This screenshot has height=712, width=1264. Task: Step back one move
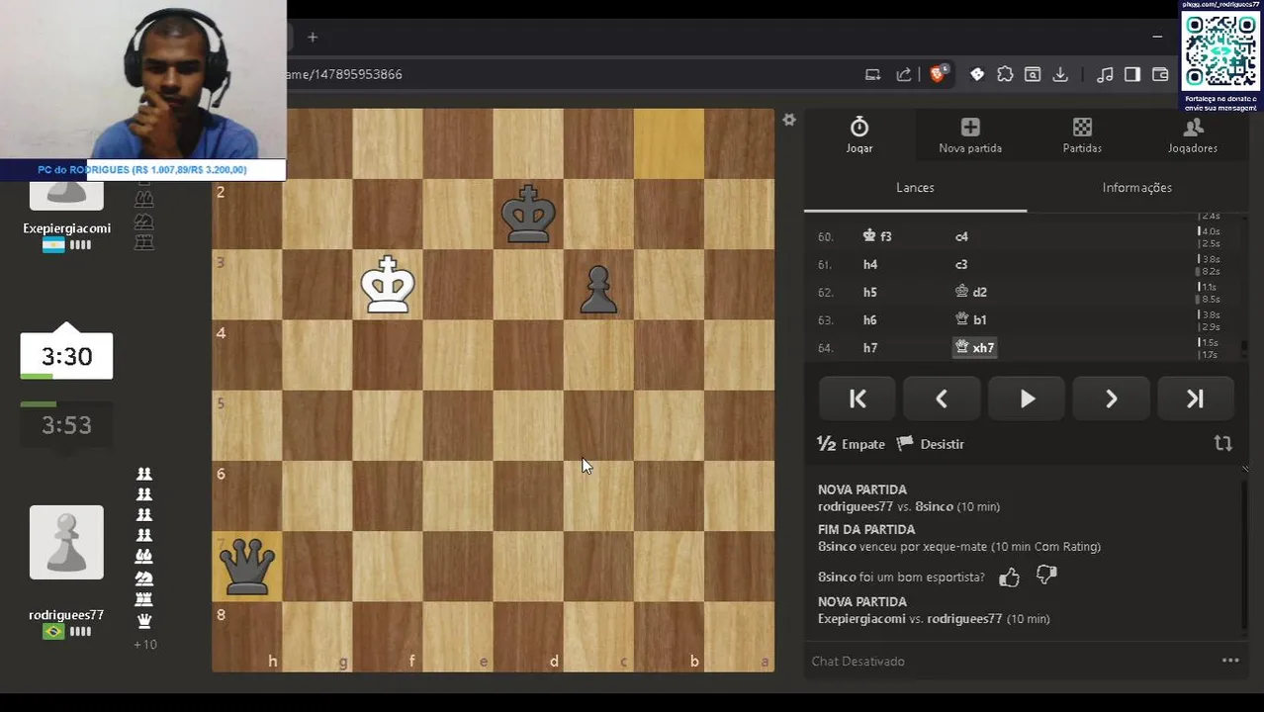click(942, 400)
